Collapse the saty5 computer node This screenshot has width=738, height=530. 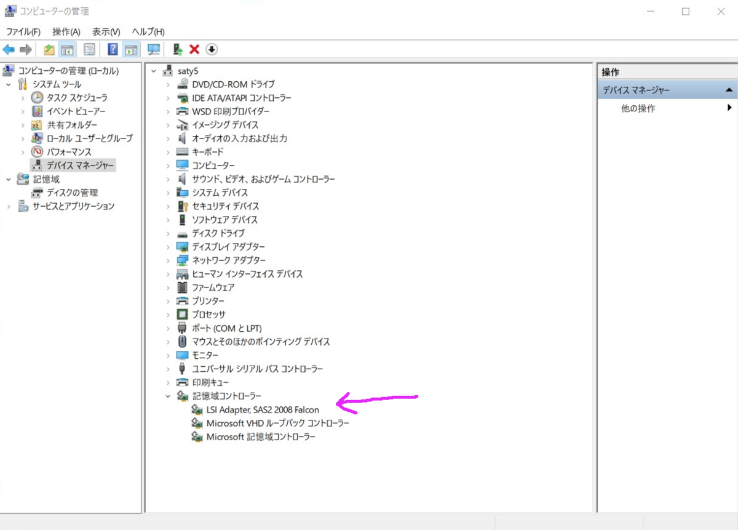153,71
